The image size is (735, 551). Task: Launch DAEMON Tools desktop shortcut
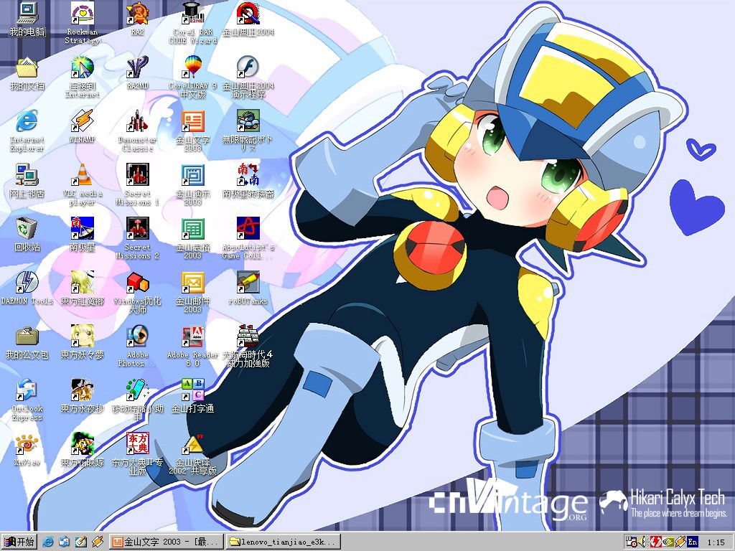(27, 288)
